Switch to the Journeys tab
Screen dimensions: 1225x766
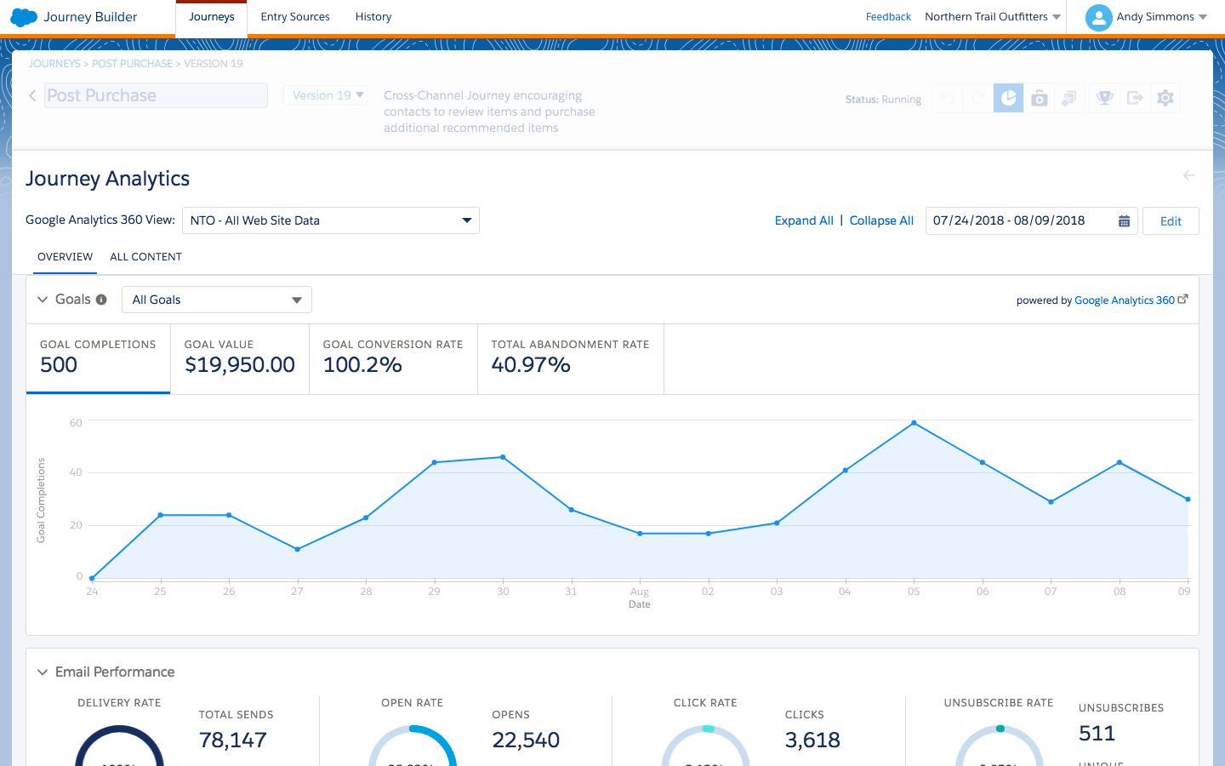(211, 17)
